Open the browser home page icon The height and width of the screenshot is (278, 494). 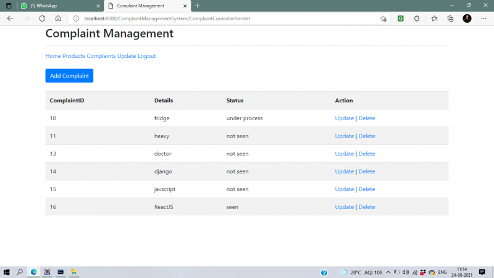tap(58, 18)
